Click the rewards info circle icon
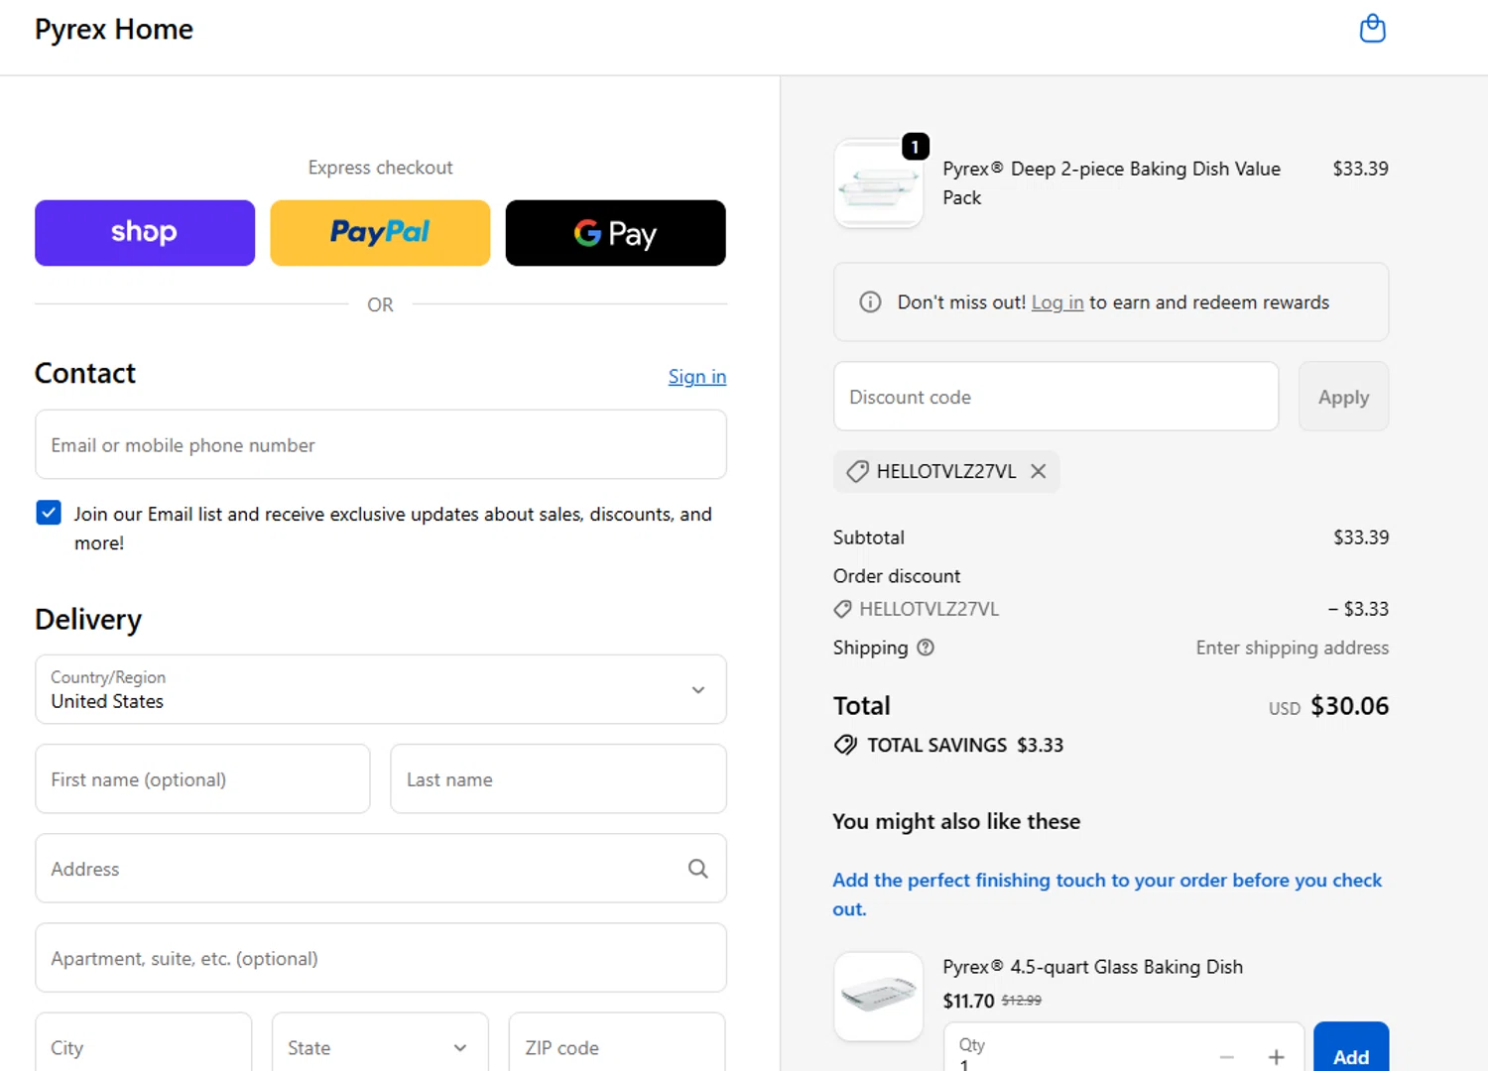 click(870, 302)
